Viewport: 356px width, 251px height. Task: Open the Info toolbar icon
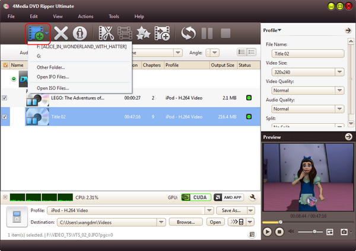(x=81, y=34)
